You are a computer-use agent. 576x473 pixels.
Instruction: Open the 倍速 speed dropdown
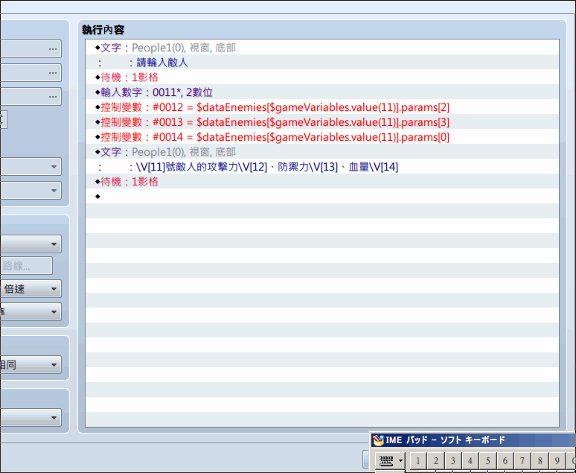pyautogui.click(x=31, y=289)
